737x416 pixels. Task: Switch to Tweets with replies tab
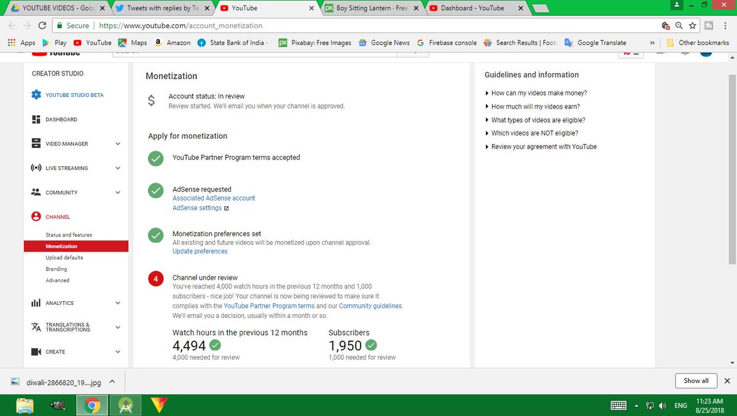(x=162, y=8)
